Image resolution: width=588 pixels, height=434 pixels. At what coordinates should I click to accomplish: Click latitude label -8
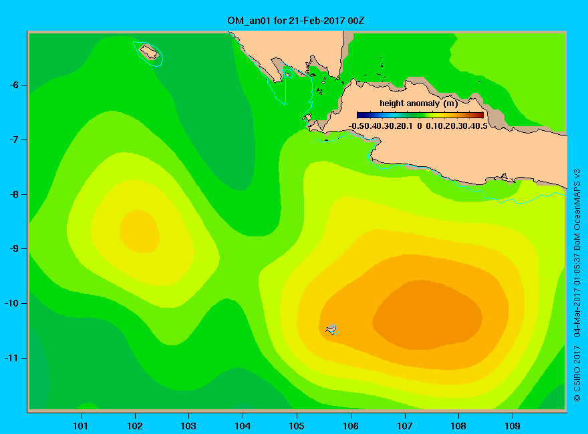click(14, 194)
